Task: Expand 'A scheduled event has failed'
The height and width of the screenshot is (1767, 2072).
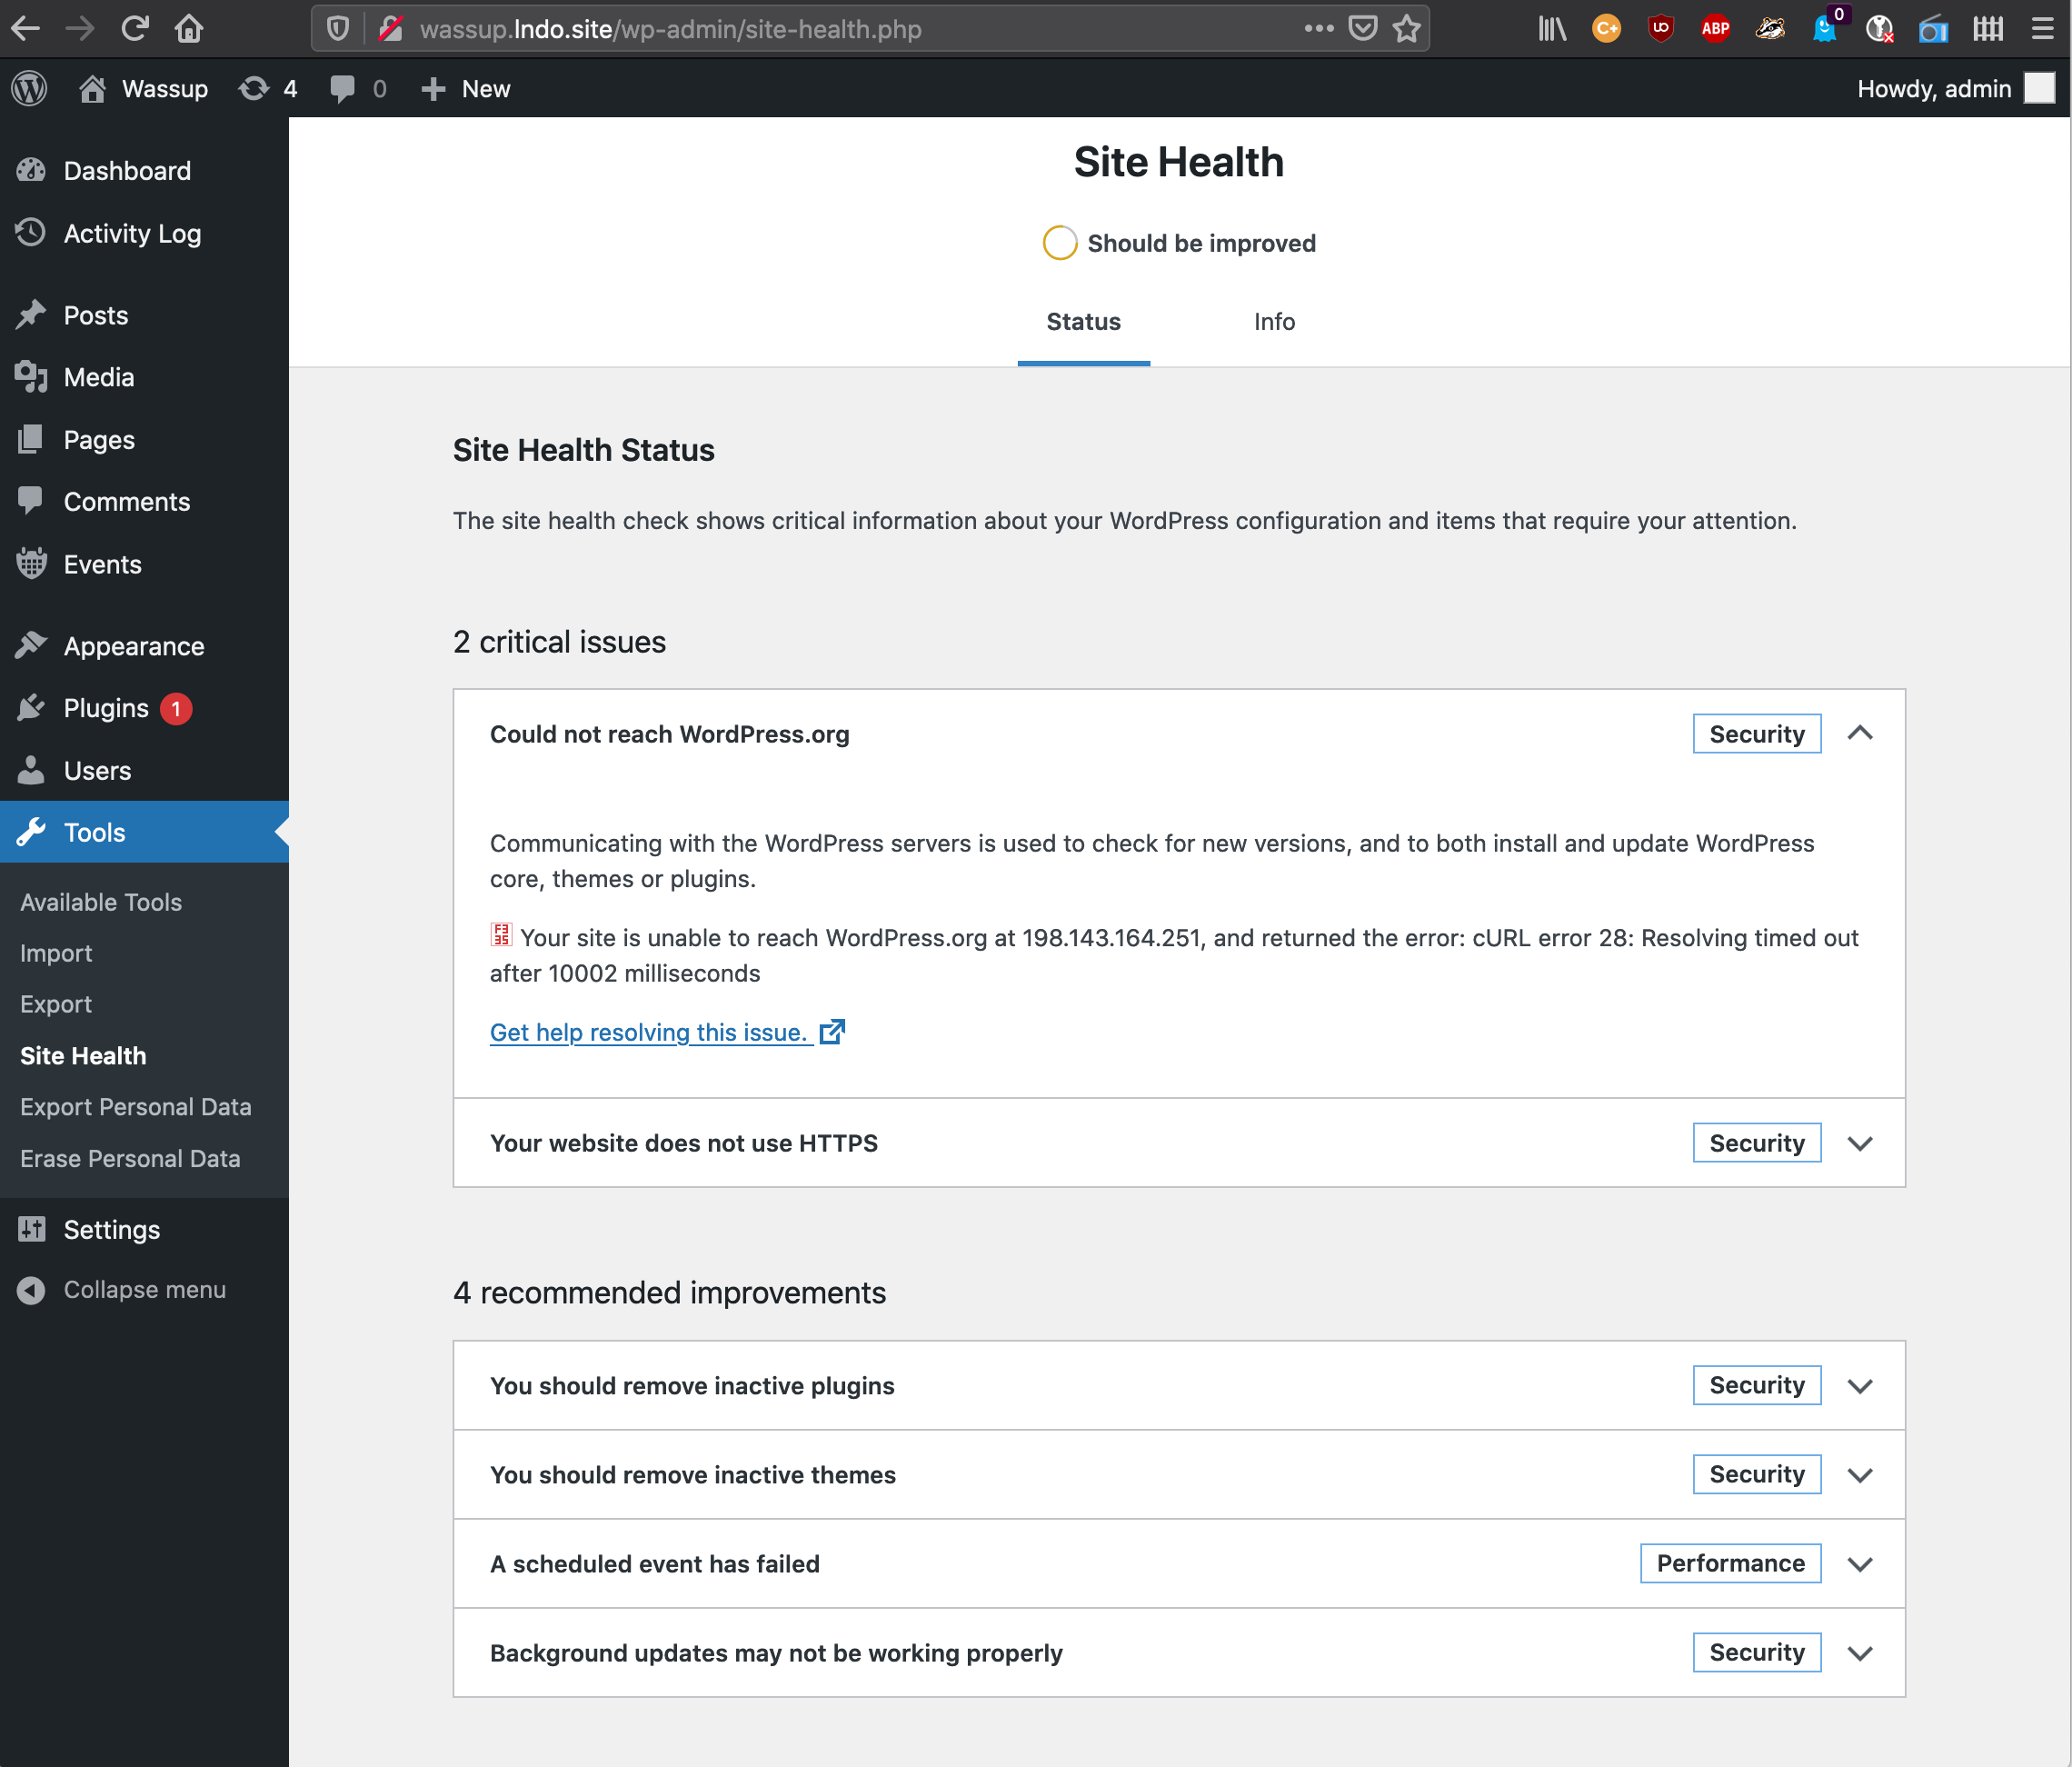Action: 1861,1563
